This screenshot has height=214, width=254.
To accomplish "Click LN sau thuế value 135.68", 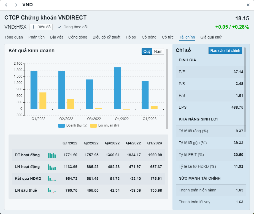I will [x=156, y=190].
